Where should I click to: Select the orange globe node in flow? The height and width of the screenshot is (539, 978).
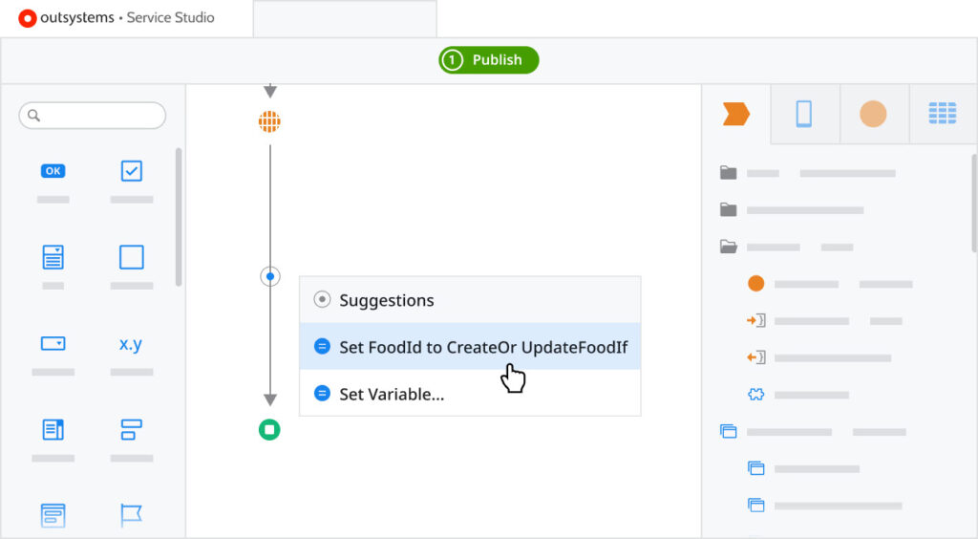(x=270, y=121)
